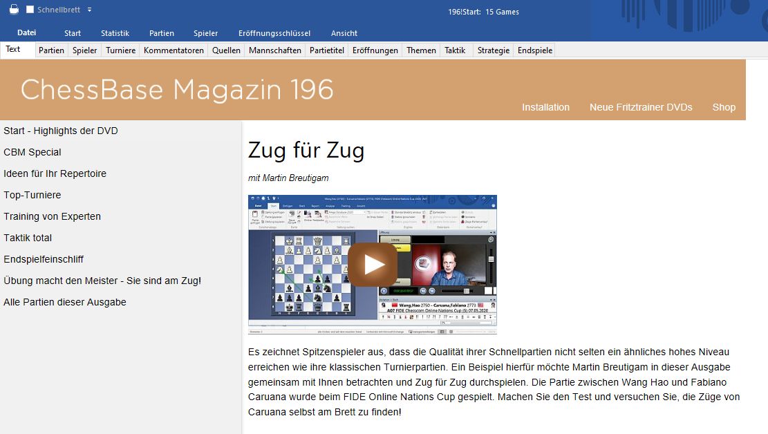Click the printer icon in the title bar
The height and width of the screenshot is (434, 768).
(14, 10)
